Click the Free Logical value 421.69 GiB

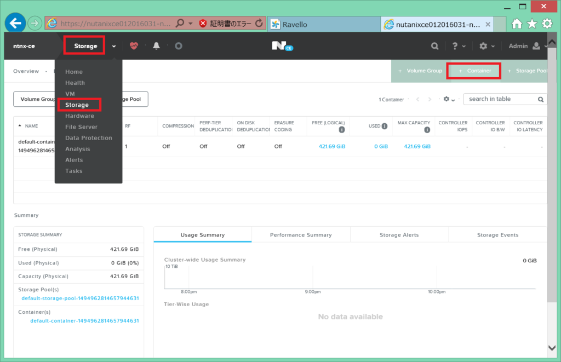pos(332,146)
